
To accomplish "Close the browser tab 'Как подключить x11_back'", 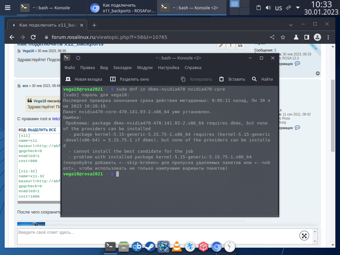I will point(82,25).
